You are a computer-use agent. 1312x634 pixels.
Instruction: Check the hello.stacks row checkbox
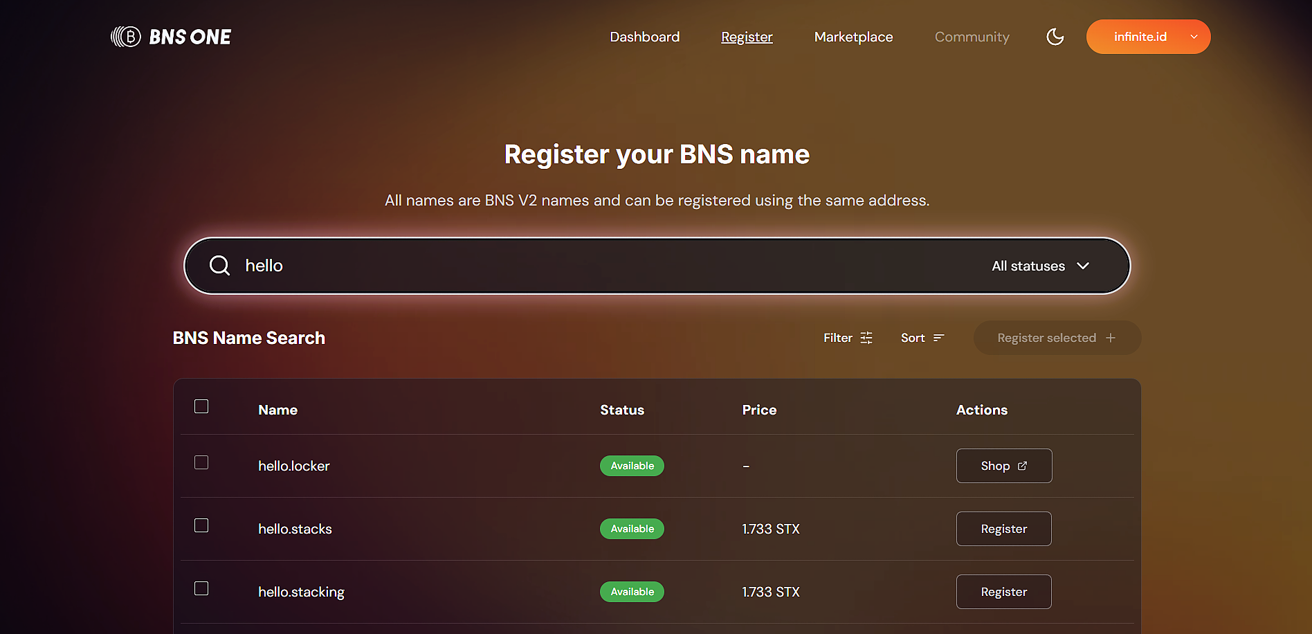[x=201, y=525]
